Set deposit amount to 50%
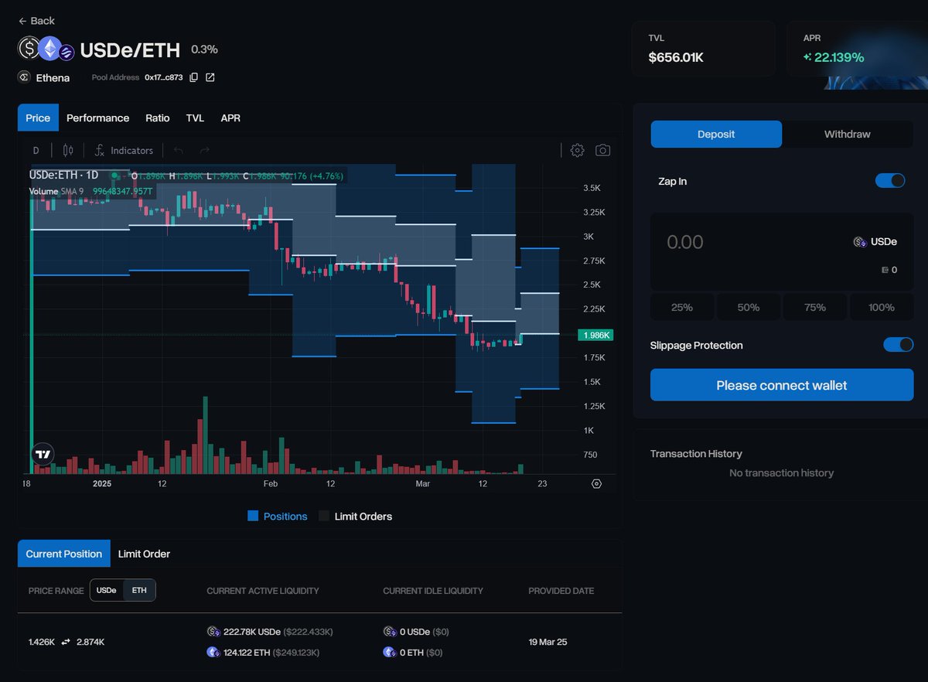The height and width of the screenshot is (682, 928). [x=749, y=307]
